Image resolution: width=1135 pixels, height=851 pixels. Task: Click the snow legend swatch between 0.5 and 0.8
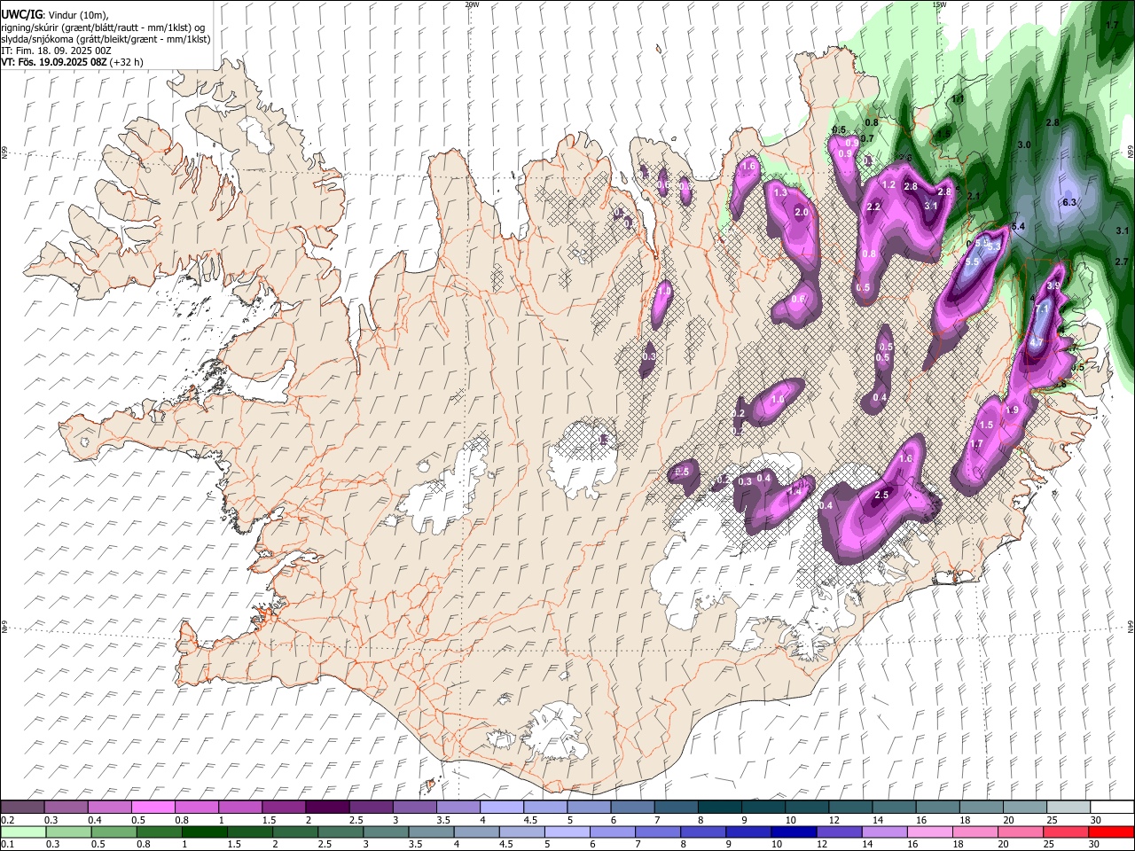[153, 808]
